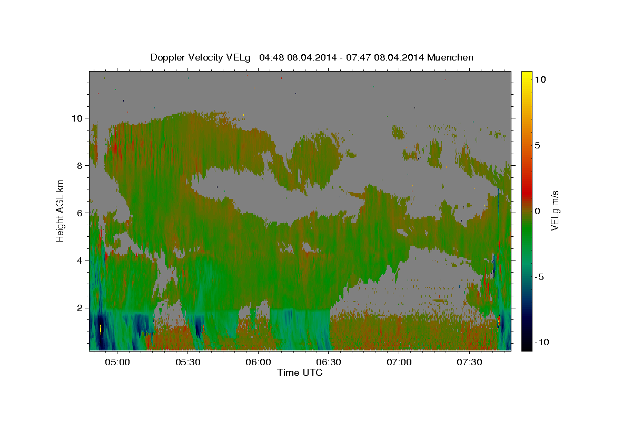Viewport: 632px width, 421px height.
Task: Click the 06:30 time tick label
Action: point(329,362)
